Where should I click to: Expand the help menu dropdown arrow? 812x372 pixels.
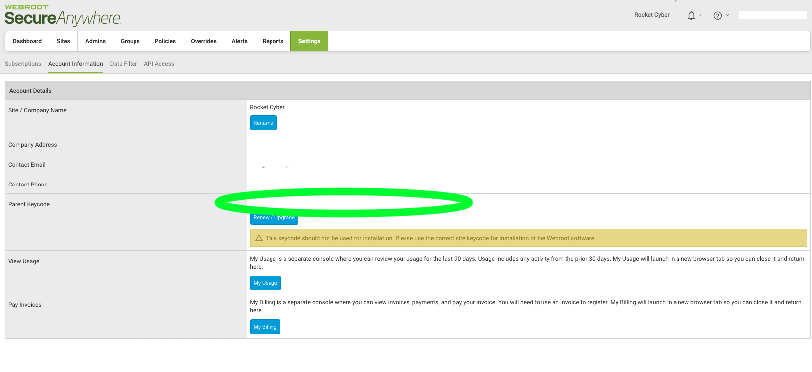point(727,15)
